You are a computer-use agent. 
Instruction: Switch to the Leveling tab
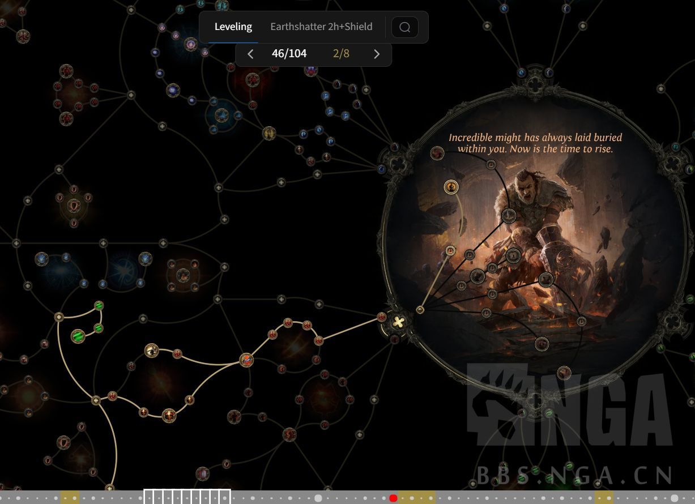point(233,27)
